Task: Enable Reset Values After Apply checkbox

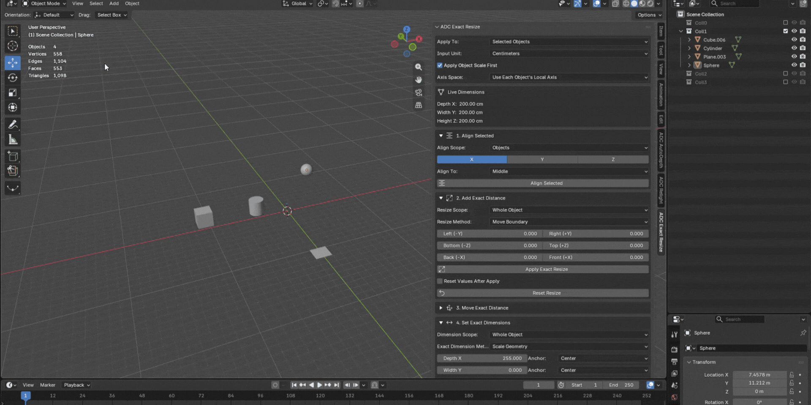Action: click(440, 281)
